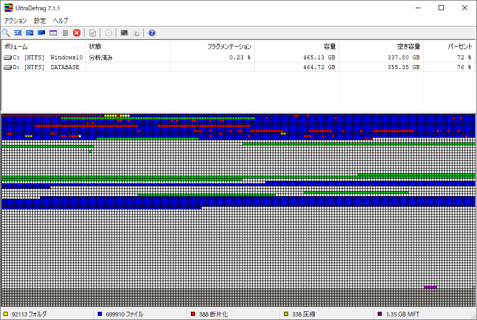This screenshot has width=477, height=320.
Task: Sort by 容量 column header
Action: [x=297, y=47]
